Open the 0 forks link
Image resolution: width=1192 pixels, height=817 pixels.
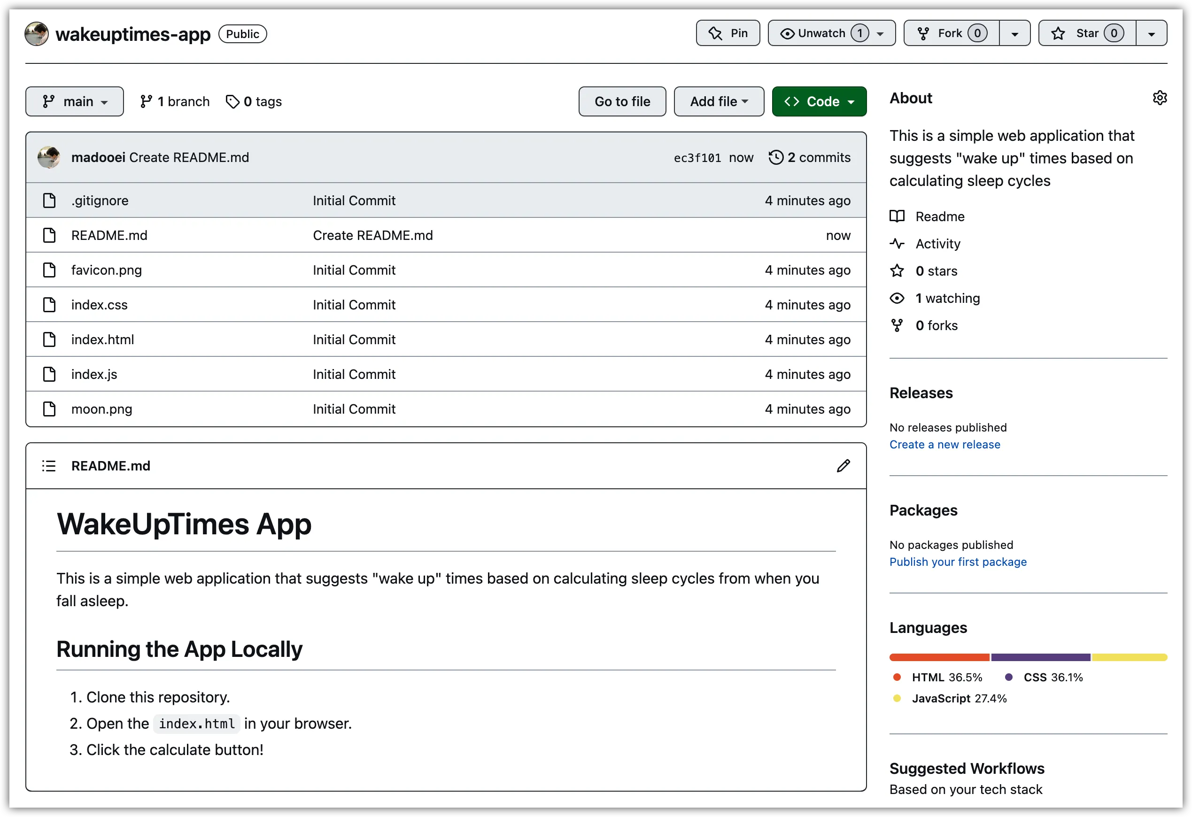pos(937,325)
